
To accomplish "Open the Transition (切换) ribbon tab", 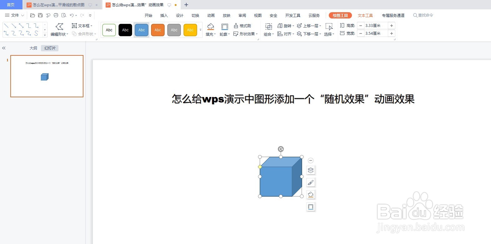I will [195, 15].
